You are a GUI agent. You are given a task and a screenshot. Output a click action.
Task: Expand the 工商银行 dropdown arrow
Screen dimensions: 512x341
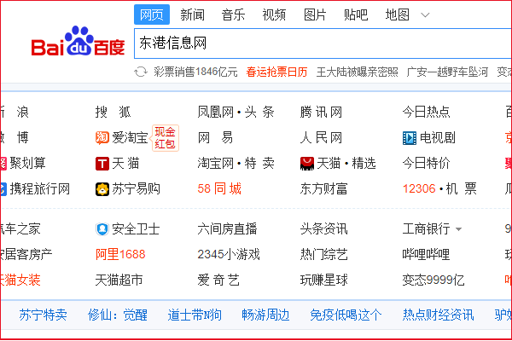[x=458, y=229]
